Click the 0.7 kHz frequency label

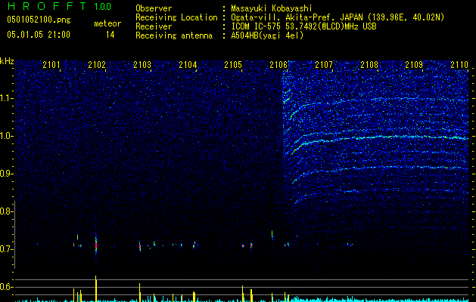pos(7,249)
